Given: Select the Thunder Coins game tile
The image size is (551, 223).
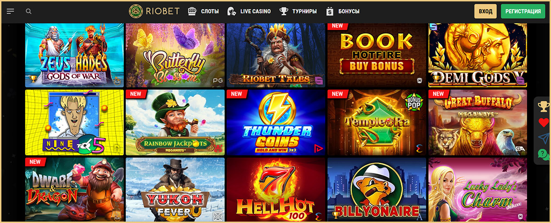Looking at the screenshot, I should pos(276,122).
